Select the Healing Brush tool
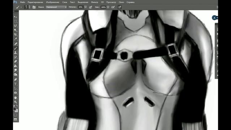The height and width of the screenshot is (130, 231). pos(15,44)
